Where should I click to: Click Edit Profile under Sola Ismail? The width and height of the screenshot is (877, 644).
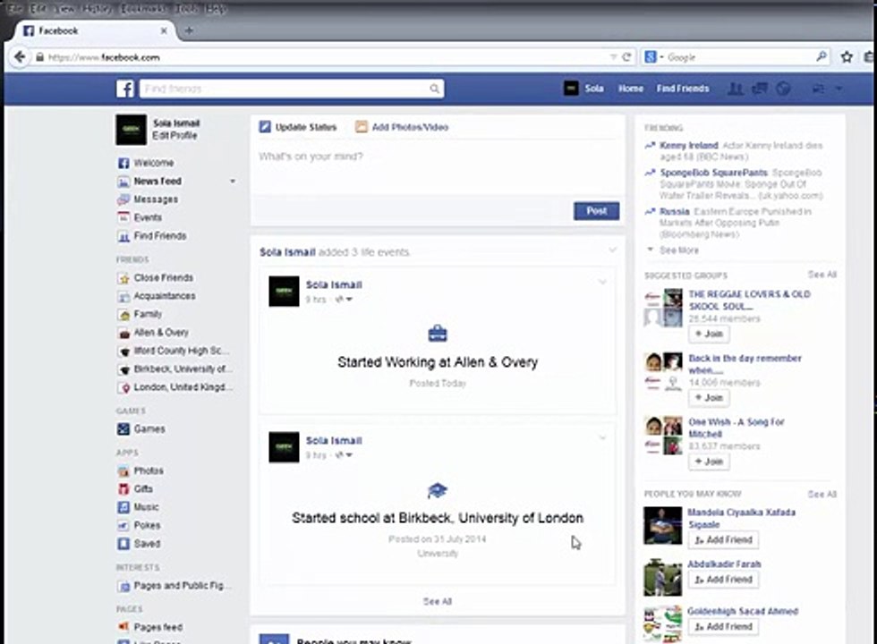(x=175, y=135)
